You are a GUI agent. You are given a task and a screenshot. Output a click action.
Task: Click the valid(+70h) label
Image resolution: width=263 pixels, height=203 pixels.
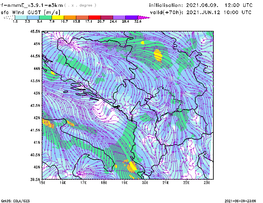pyautogui.click(x=167, y=12)
